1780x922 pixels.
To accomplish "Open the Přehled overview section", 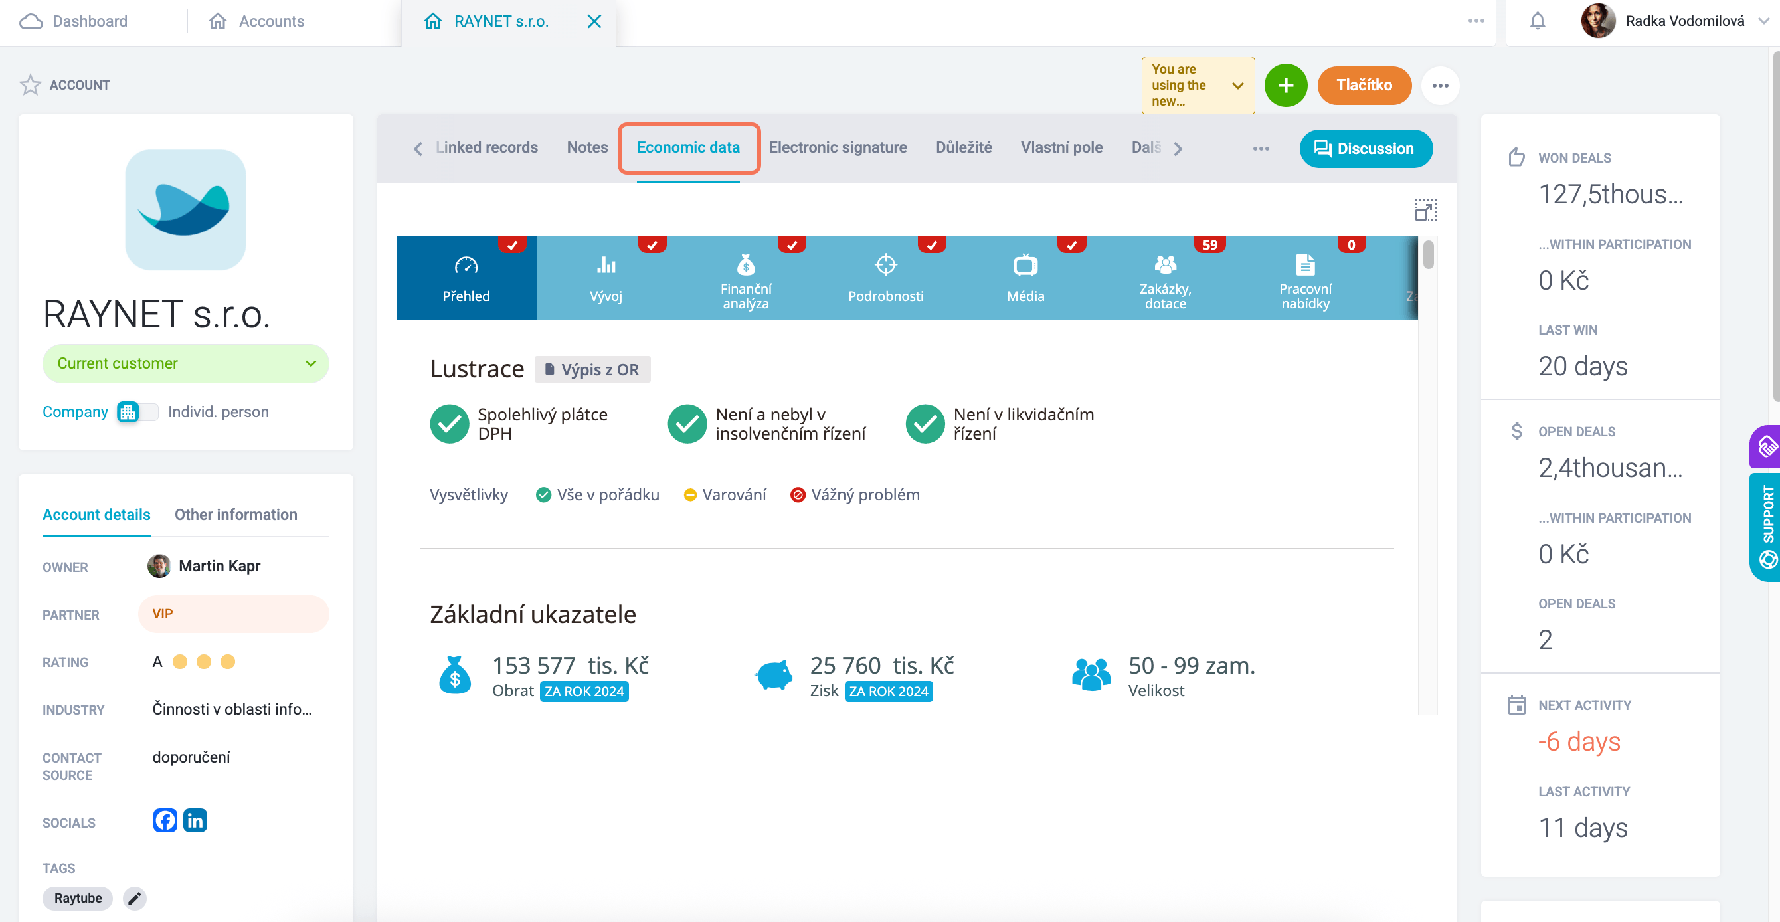I will [x=466, y=278].
